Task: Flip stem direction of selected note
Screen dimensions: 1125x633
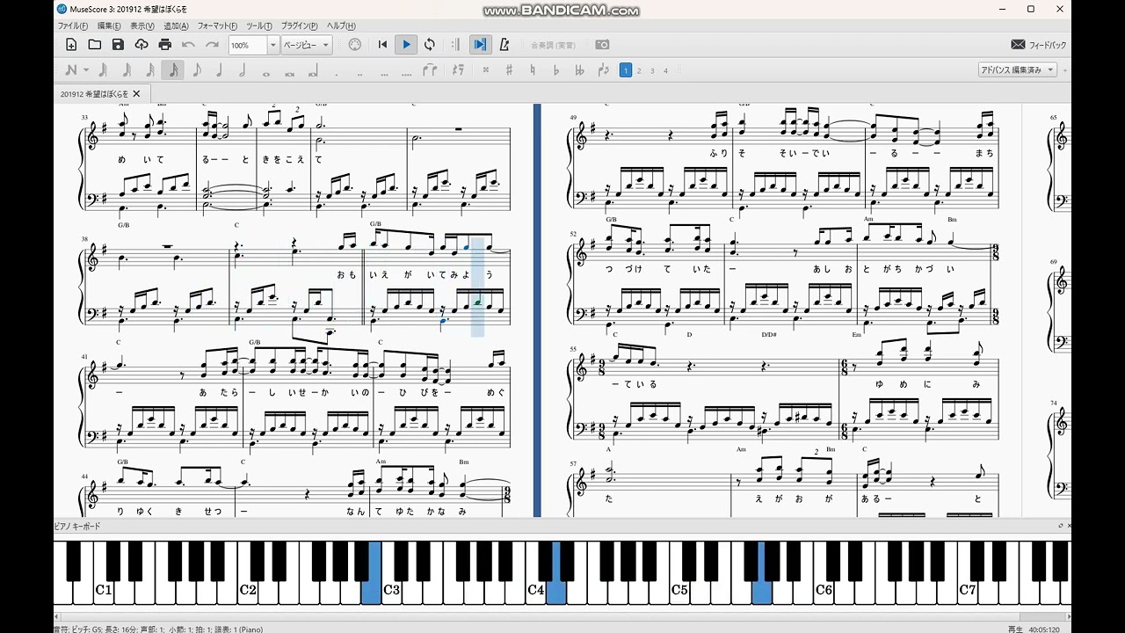Action: coord(603,70)
